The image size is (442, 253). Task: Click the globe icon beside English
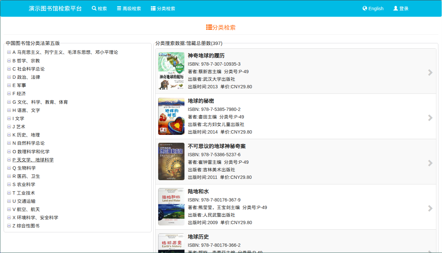365,9
